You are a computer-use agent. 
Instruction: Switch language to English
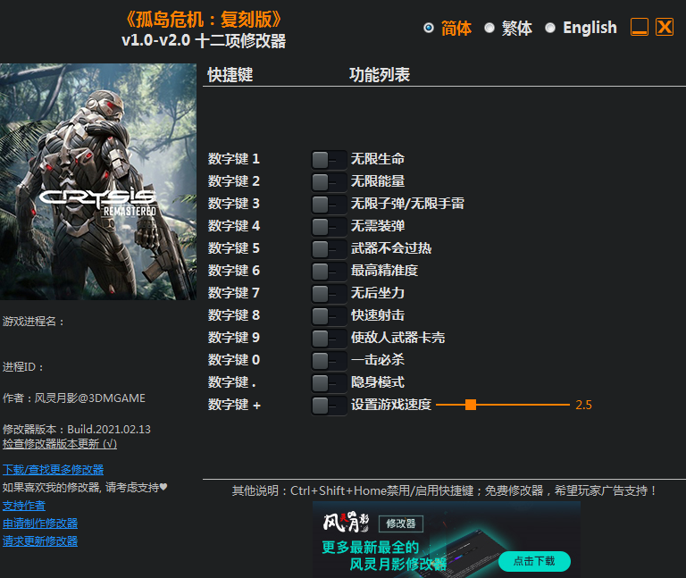tap(550, 28)
